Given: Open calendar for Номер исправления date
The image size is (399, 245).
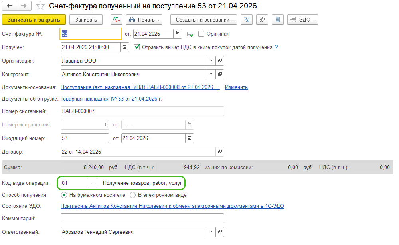Looking at the screenshot, I should 189,124.
